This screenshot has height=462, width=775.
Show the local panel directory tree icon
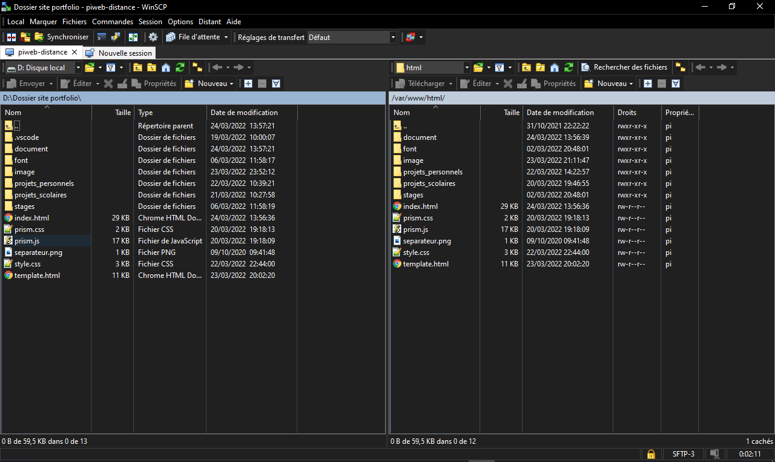point(197,67)
